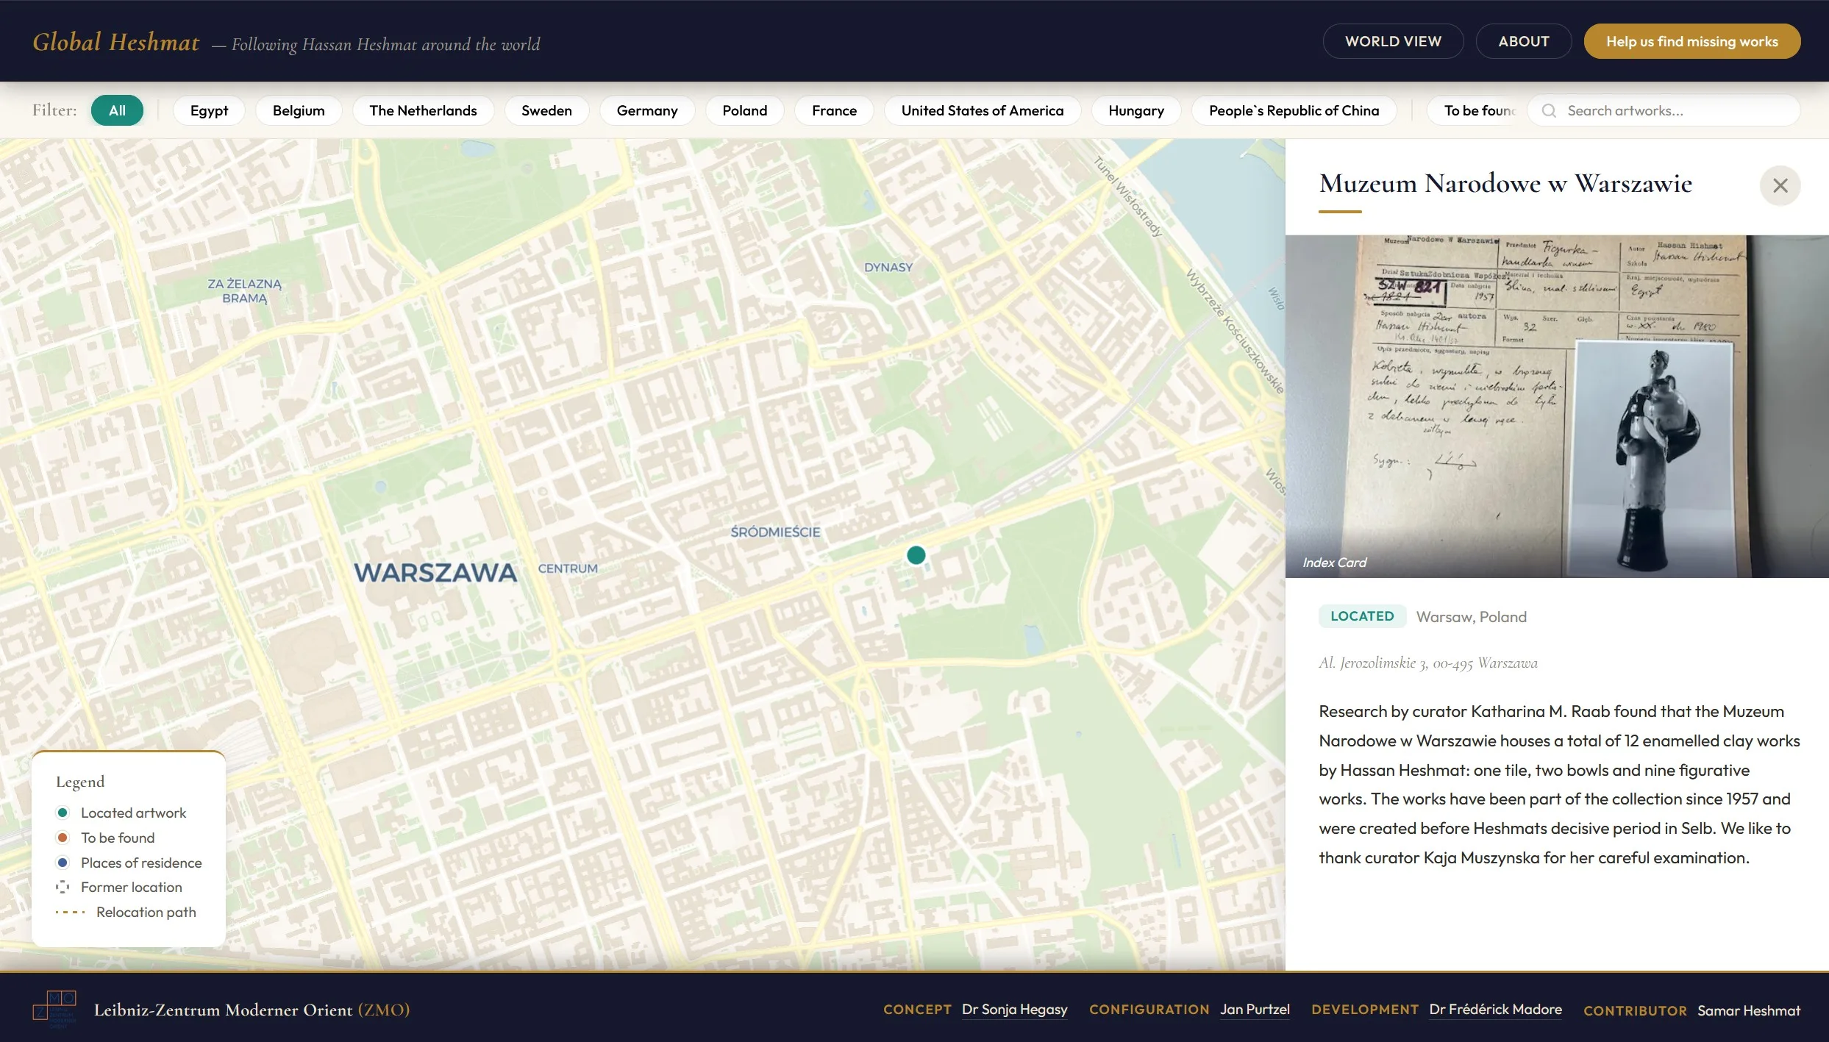Viewport: 1829px width, 1042px height.
Task: Click the Index Card caption
Action: (x=1334, y=563)
